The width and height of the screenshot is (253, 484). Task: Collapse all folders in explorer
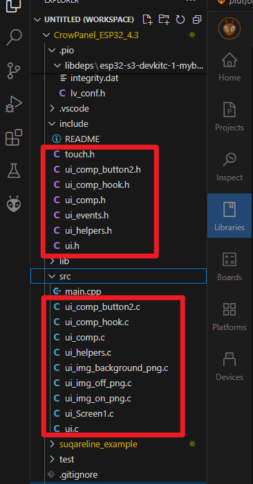196,19
